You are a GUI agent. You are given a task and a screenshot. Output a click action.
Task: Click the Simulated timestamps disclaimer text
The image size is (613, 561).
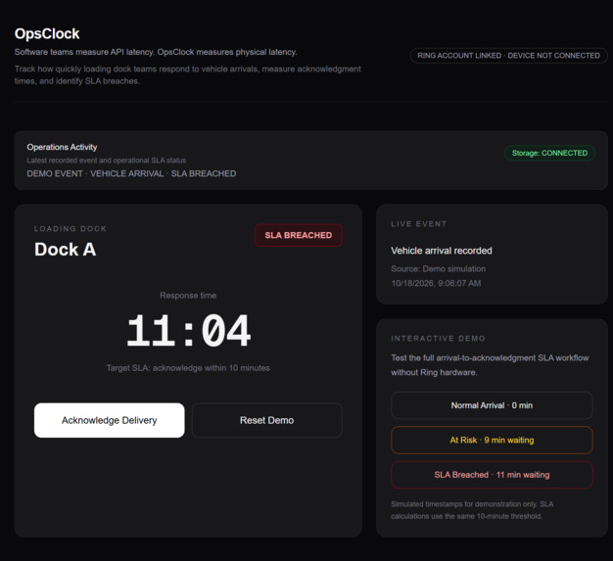click(472, 510)
